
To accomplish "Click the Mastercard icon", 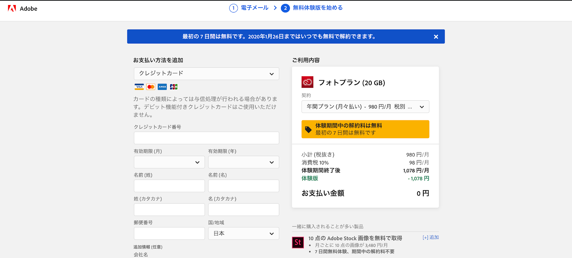I will coord(151,87).
